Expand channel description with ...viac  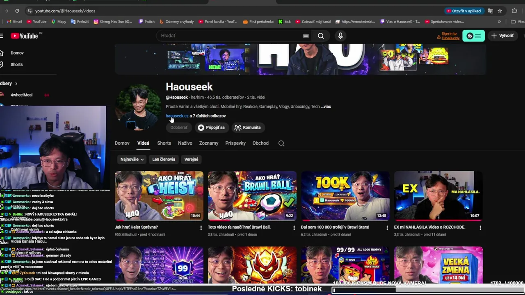pos(326,107)
